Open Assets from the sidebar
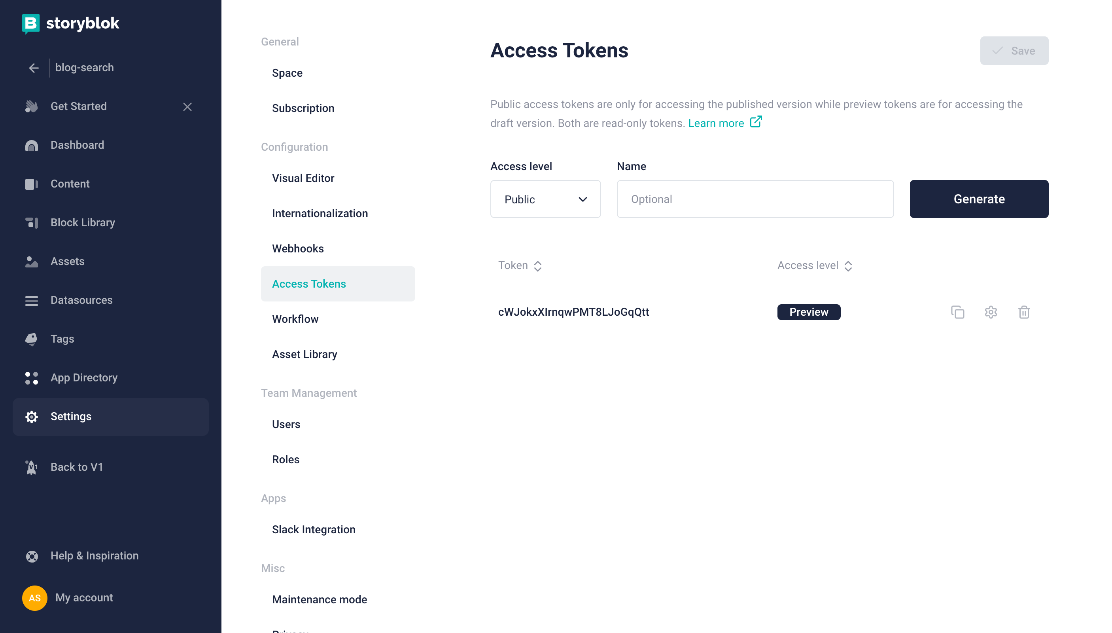This screenshot has width=1112, height=633. click(x=67, y=261)
